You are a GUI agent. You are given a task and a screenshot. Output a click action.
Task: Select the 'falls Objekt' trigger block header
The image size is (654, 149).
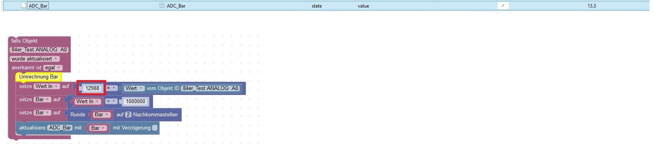(24, 41)
